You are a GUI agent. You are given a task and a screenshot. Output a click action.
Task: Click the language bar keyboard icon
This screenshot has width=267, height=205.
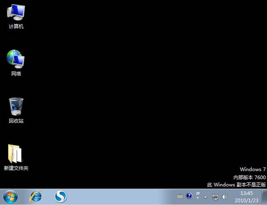coord(180,196)
